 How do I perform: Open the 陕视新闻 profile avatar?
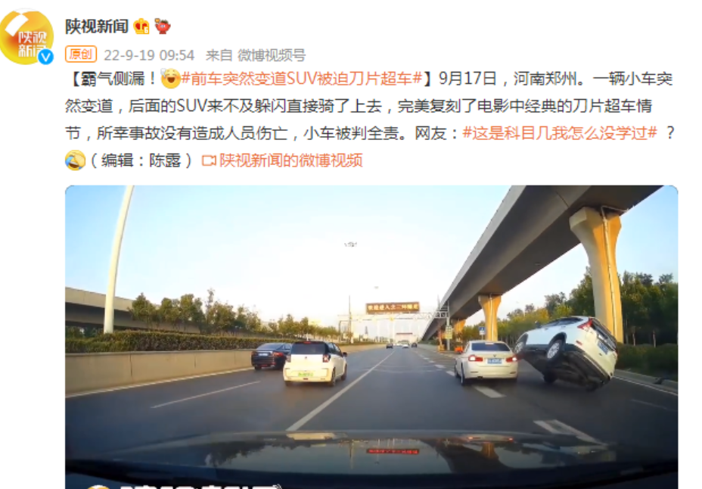(x=26, y=37)
